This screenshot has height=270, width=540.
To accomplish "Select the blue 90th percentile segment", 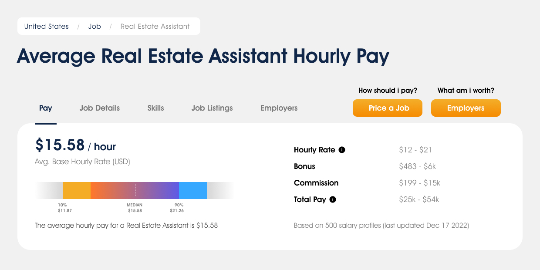I will click(192, 190).
